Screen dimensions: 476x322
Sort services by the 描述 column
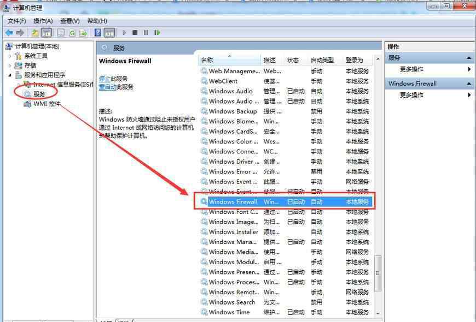coord(272,60)
